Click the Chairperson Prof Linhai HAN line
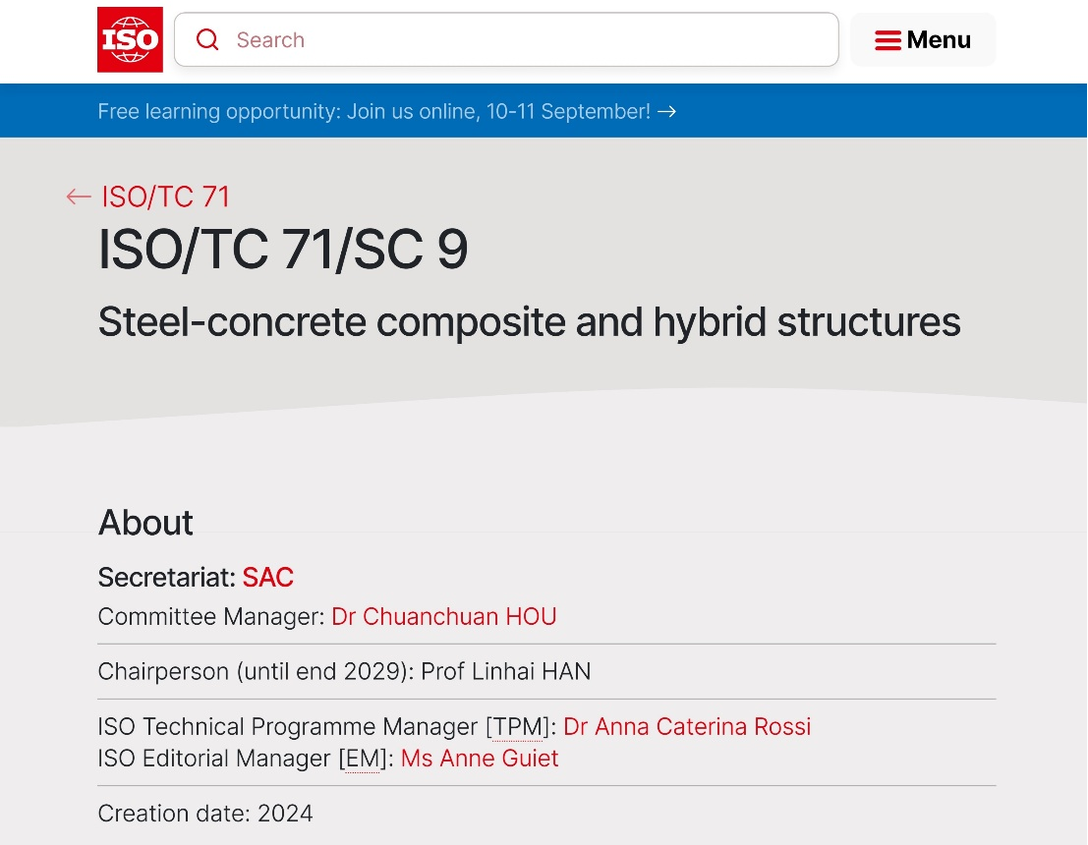Viewport: 1088px width, 845px height. [344, 671]
